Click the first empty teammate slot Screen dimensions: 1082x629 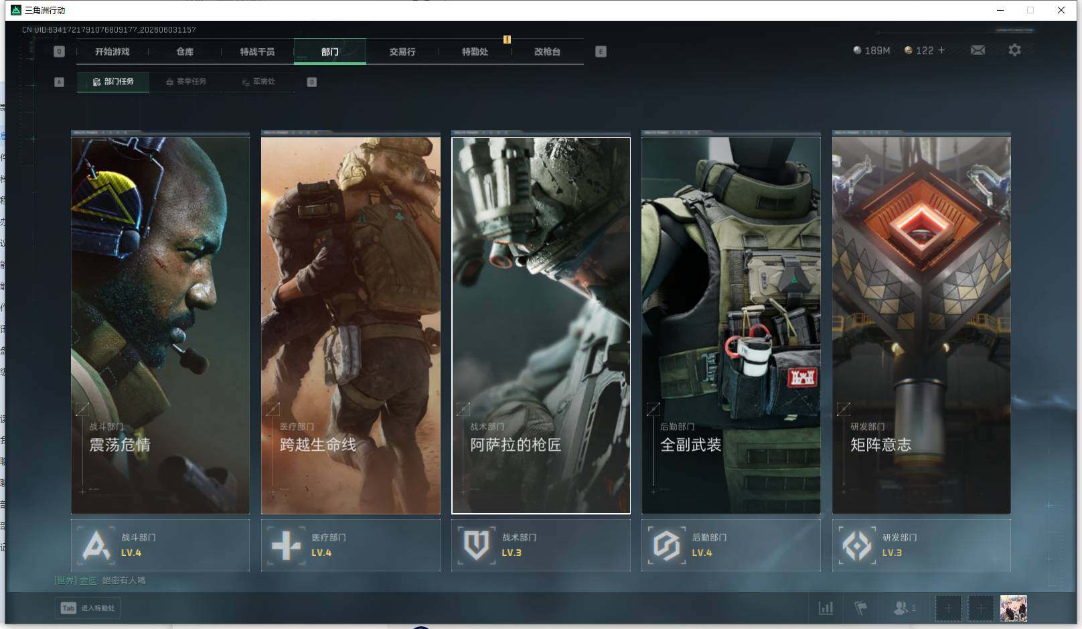pos(948,608)
